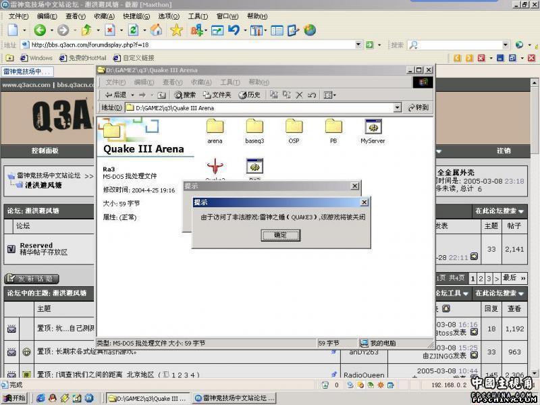This screenshot has width=540, height=405.
Task: Click the blue undo arrow in Maxthon toolbar
Action: coord(234,30)
